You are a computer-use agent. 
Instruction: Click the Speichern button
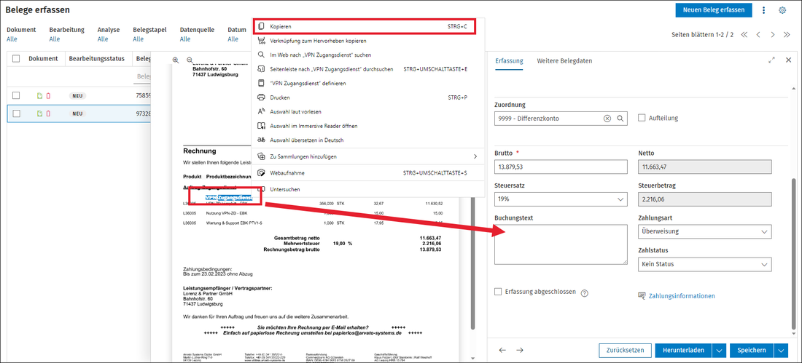point(752,350)
